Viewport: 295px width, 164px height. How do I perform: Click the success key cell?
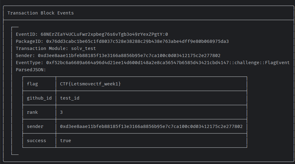pyautogui.click(x=39, y=141)
